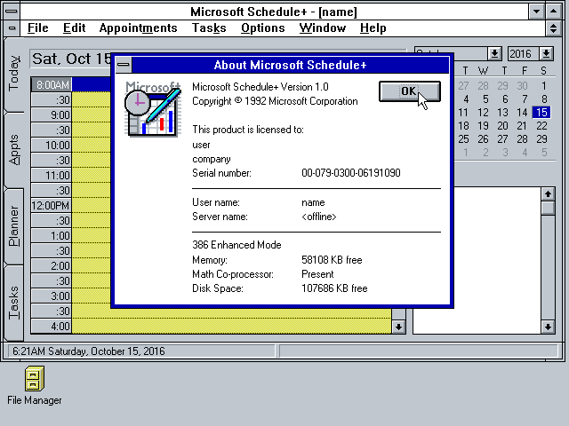Viewport: 569px width, 426px height.
Task: Select the 2:00 time slot
Action: [52, 266]
